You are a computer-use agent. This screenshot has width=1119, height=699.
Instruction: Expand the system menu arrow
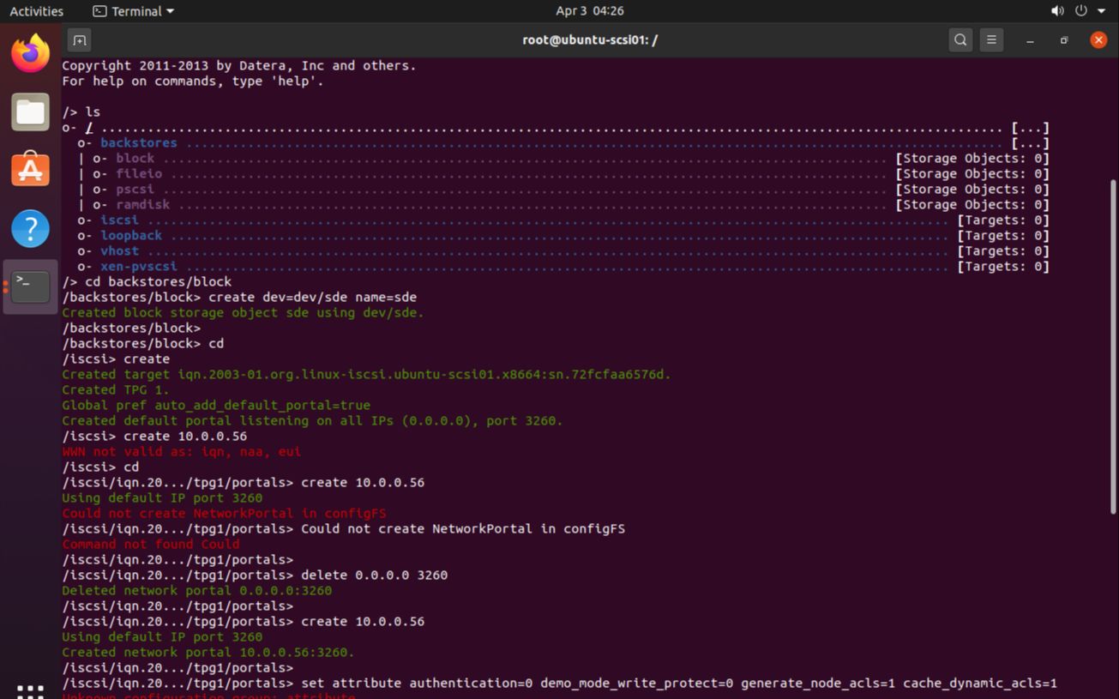point(1101,11)
